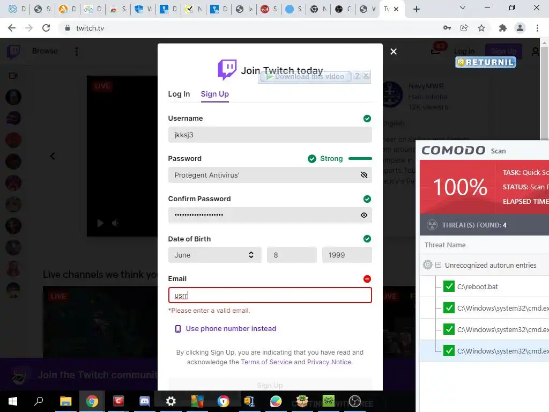Bookmark this page with star icon
Screen dimensions: 549x412
pos(481,28)
